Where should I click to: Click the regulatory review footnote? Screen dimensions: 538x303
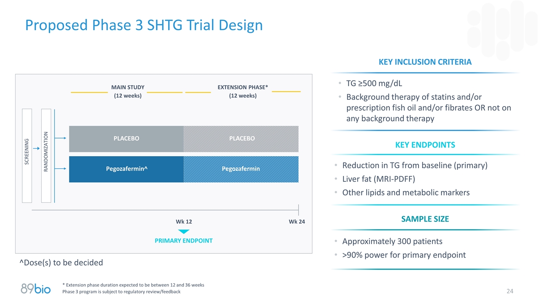click(x=121, y=292)
